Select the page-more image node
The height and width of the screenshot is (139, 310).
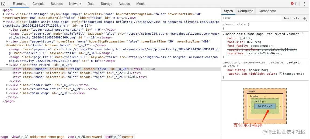pyautogui.click(x=114, y=51)
